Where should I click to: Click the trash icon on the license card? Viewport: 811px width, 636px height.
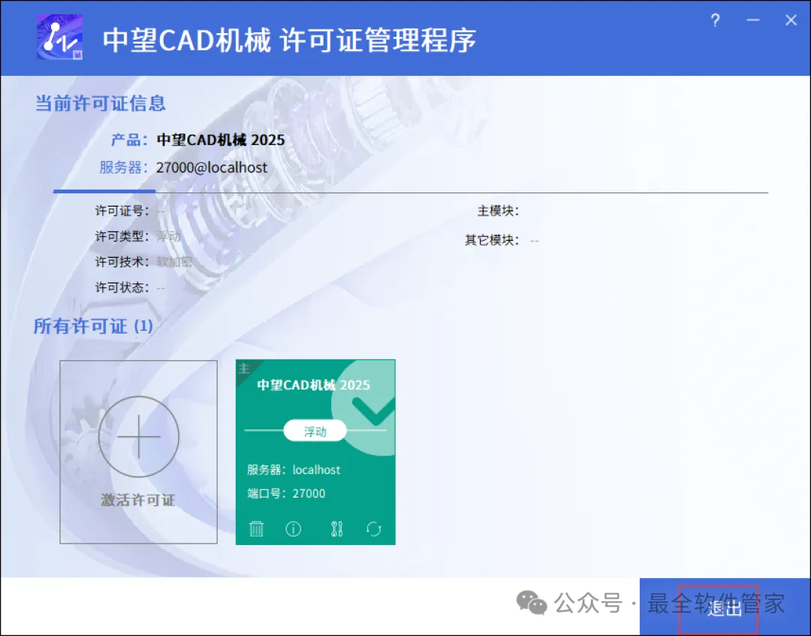256,528
